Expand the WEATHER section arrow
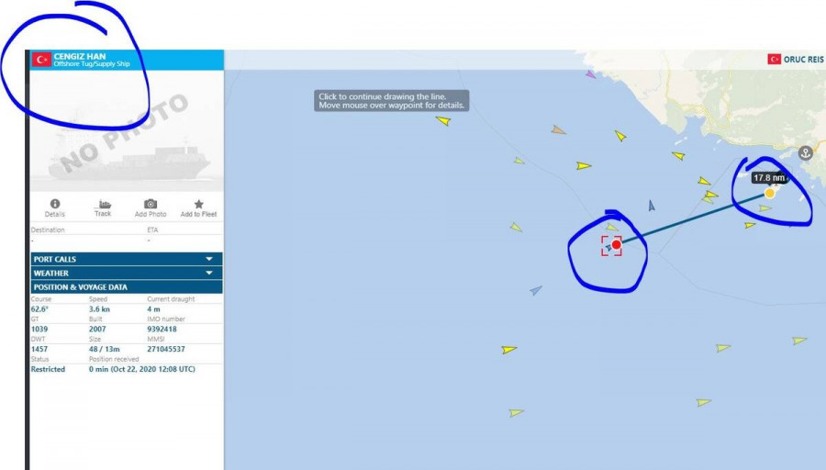This screenshot has height=470, width=826. click(x=209, y=273)
